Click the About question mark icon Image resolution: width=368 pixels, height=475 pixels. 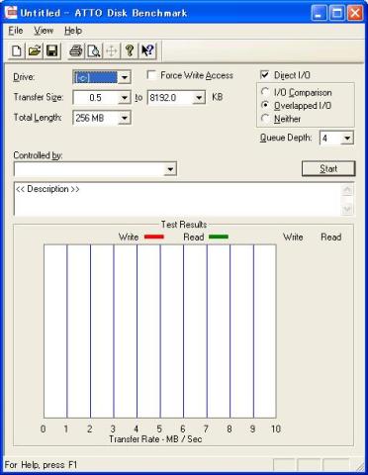pyautogui.click(x=130, y=51)
